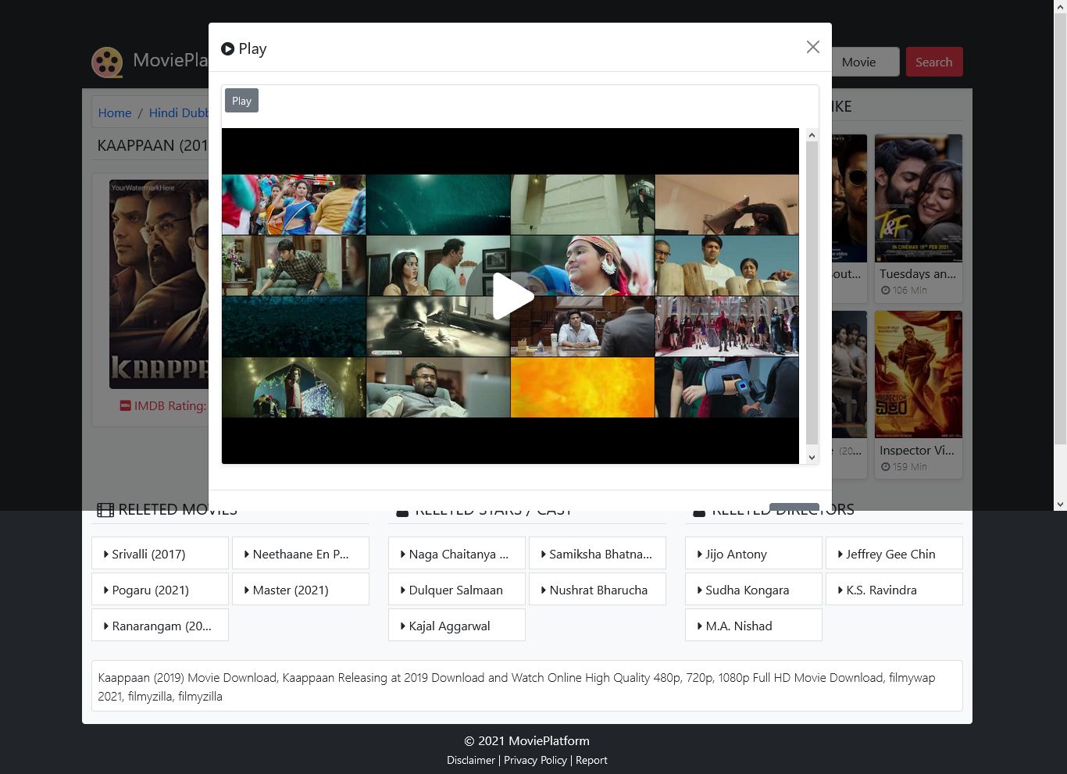Image resolution: width=1067 pixels, height=774 pixels.
Task: Open Dulquer Salmaan cast page
Action: coord(456,590)
